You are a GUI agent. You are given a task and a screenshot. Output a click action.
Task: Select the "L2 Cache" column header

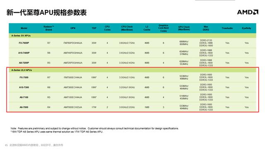click(147, 28)
